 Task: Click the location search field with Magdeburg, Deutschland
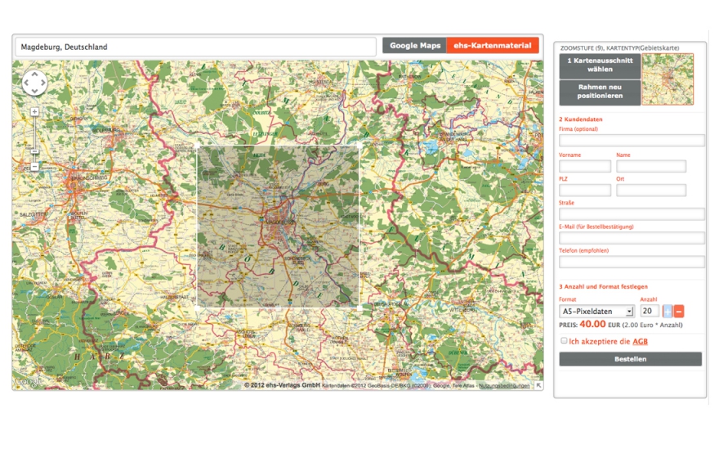(196, 47)
